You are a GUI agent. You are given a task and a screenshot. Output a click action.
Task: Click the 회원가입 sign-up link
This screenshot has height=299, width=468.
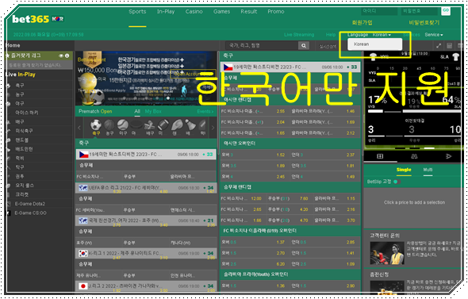click(x=362, y=23)
